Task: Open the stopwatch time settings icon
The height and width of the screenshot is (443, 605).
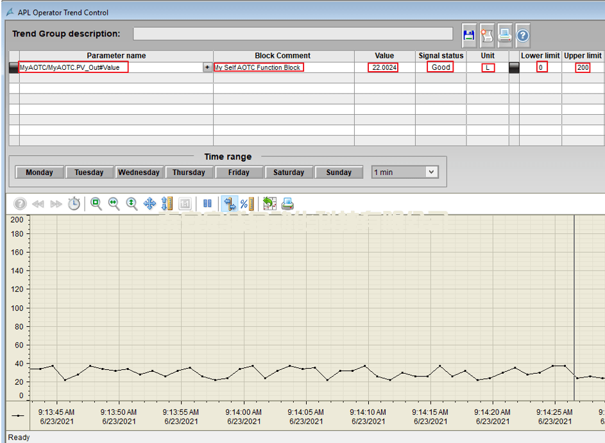Action: pos(74,204)
